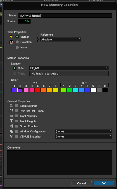The width and height of the screenshot is (117, 189).
Task: Select the Selection radio button
Action: (17, 42)
